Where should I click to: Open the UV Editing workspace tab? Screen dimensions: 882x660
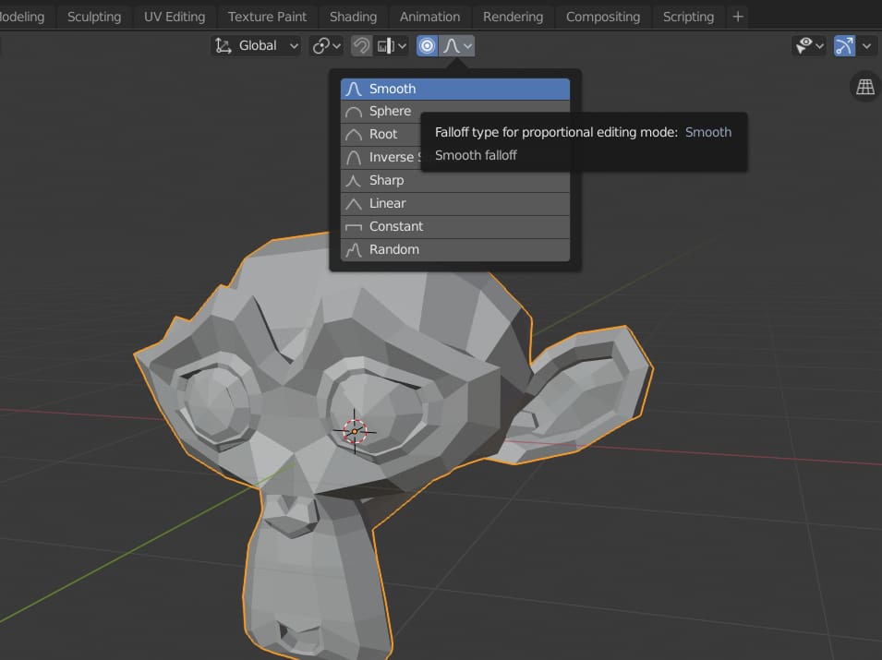click(x=175, y=17)
